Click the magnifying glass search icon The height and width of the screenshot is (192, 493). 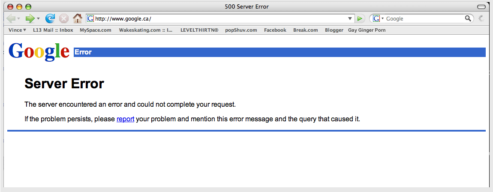point(468,18)
